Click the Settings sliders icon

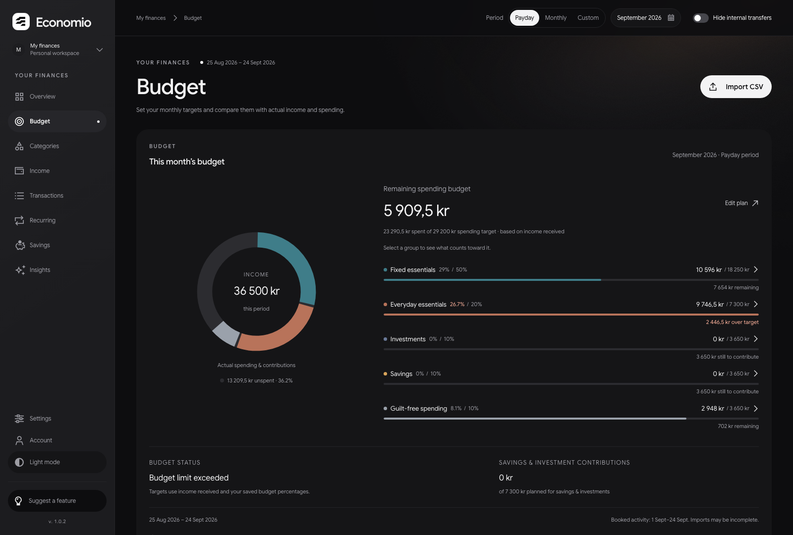(x=19, y=419)
